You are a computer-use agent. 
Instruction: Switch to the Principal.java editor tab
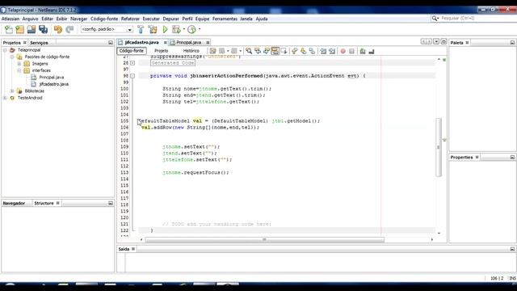pos(188,43)
